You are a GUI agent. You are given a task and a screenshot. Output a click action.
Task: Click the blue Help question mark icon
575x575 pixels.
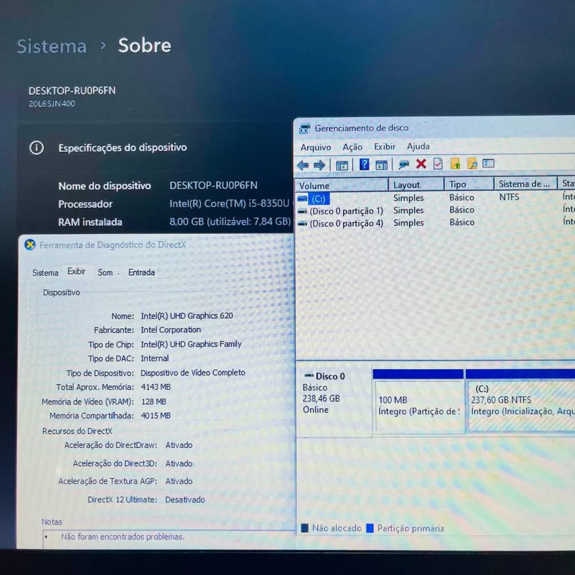[x=364, y=164]
